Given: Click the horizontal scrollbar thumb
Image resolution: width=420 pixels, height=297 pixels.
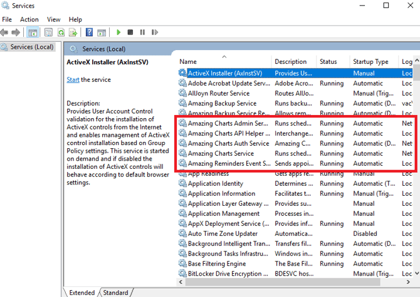Looking at the screenshot, I should pos(283,282).
